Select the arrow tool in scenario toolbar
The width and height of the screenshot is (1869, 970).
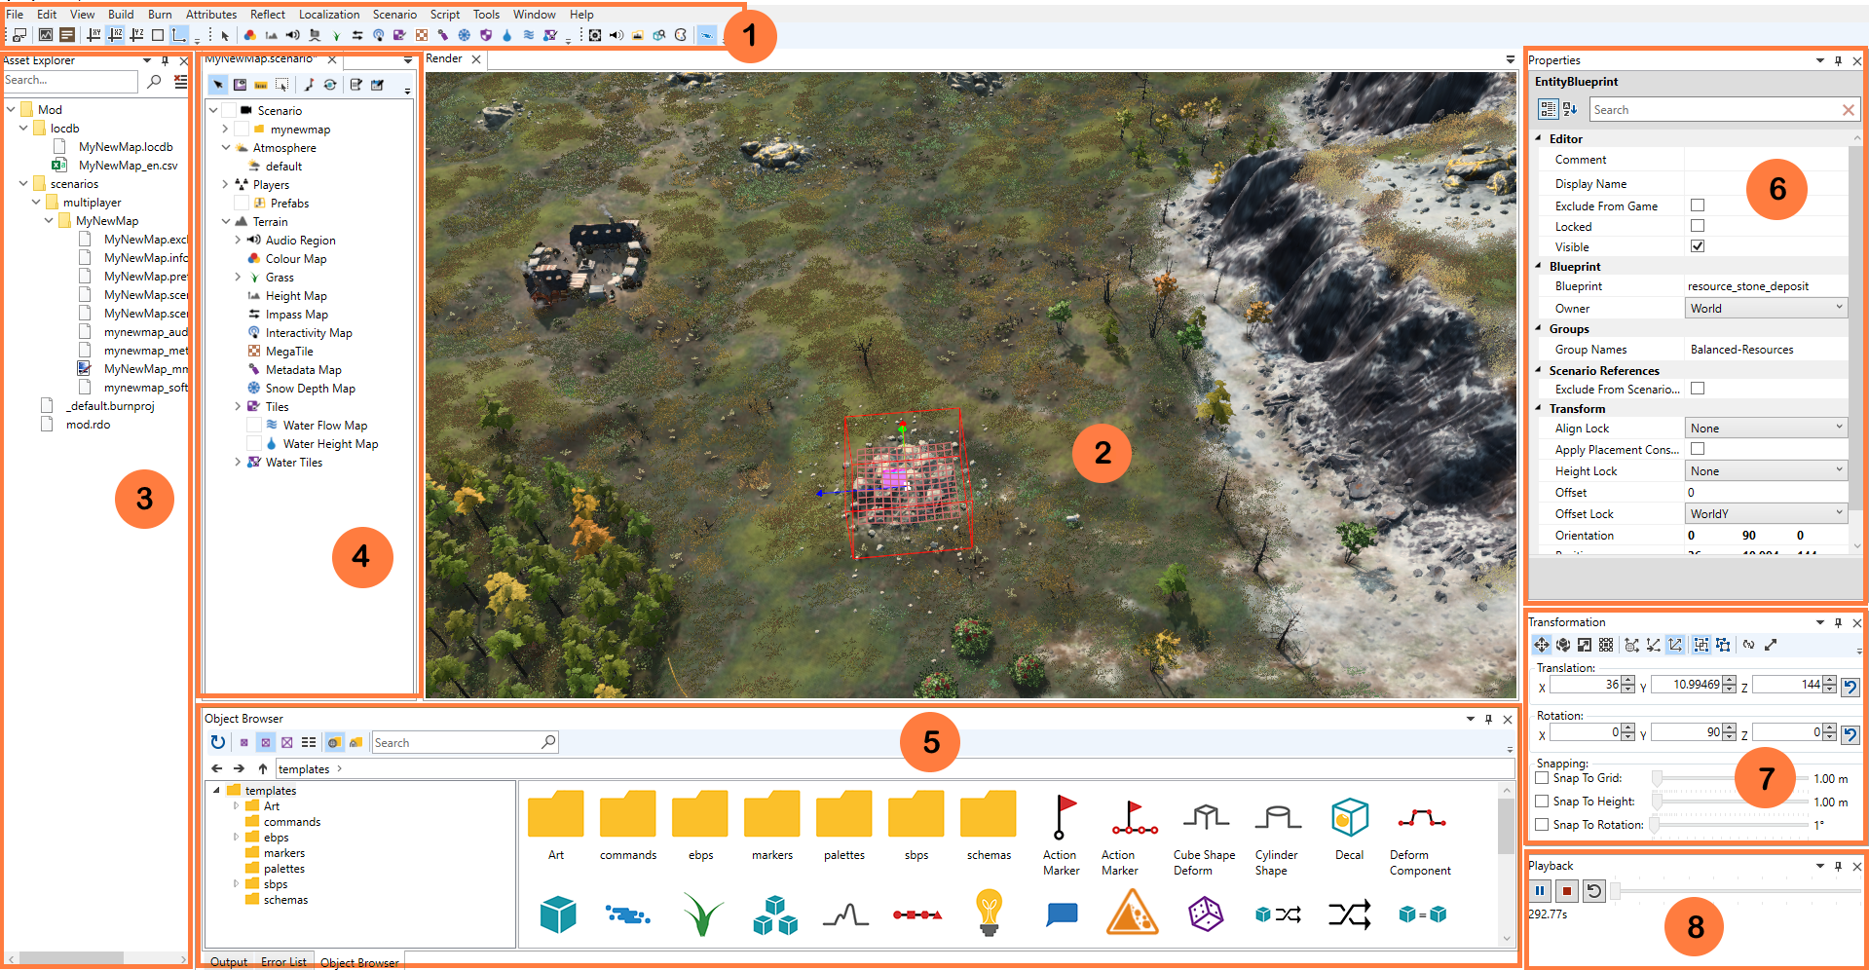point(218,85)
